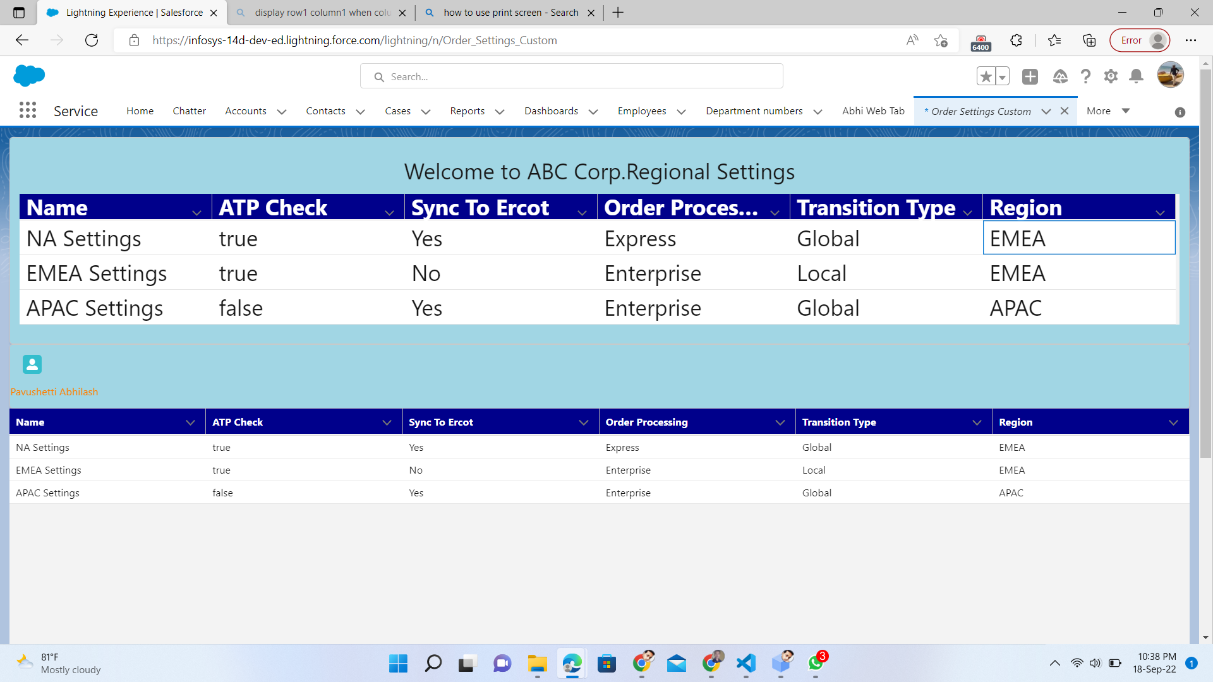The image size is (1213, 682).
Task: Open the favorites list dropdown arrow
Action: point(1003,76)
